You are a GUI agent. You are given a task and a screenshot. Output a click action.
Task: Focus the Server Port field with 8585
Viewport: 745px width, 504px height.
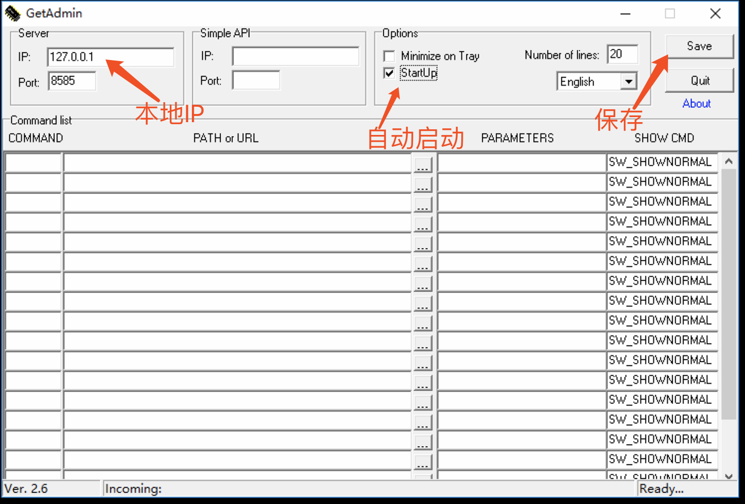72,81
